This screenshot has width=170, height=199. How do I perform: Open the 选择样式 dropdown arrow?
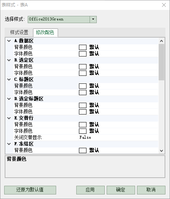[93, 19]
